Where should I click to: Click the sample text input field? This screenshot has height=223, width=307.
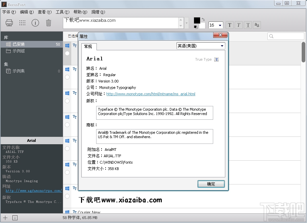click(121, 23)
